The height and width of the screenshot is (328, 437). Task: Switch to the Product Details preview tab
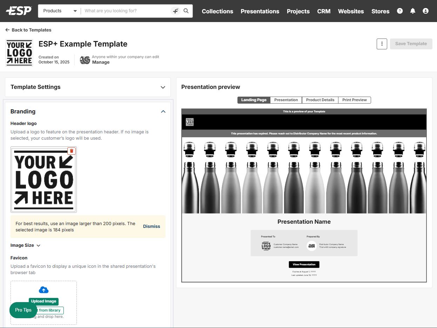pos(320,100)
